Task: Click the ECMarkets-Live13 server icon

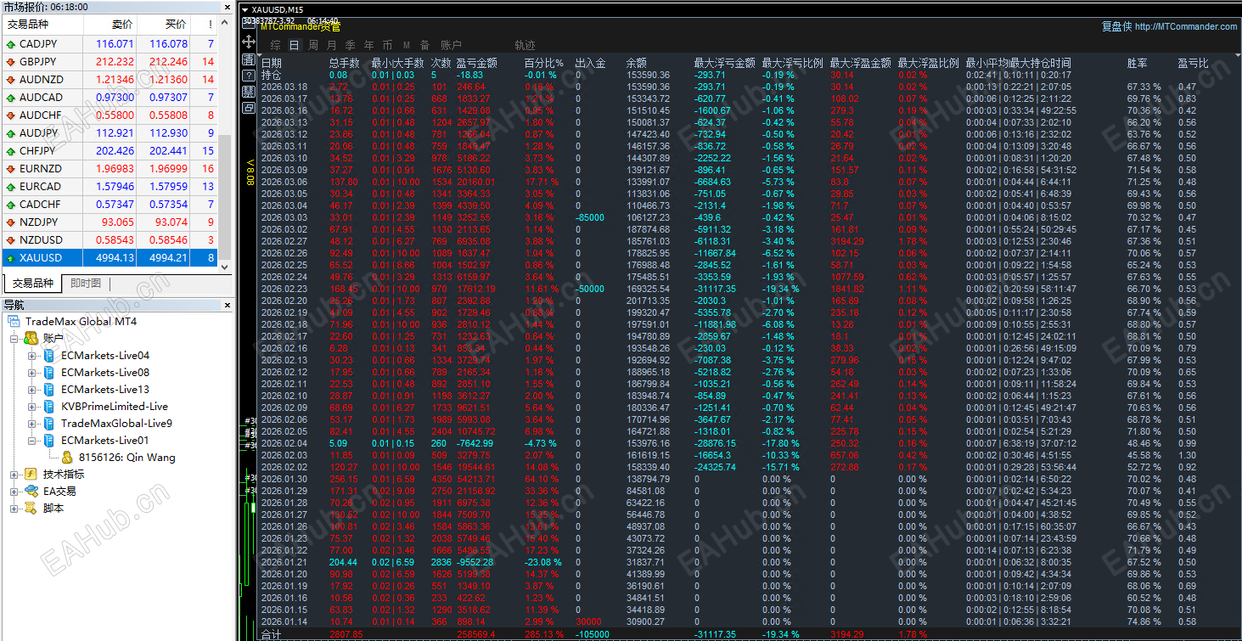Action: coord(49,390)
